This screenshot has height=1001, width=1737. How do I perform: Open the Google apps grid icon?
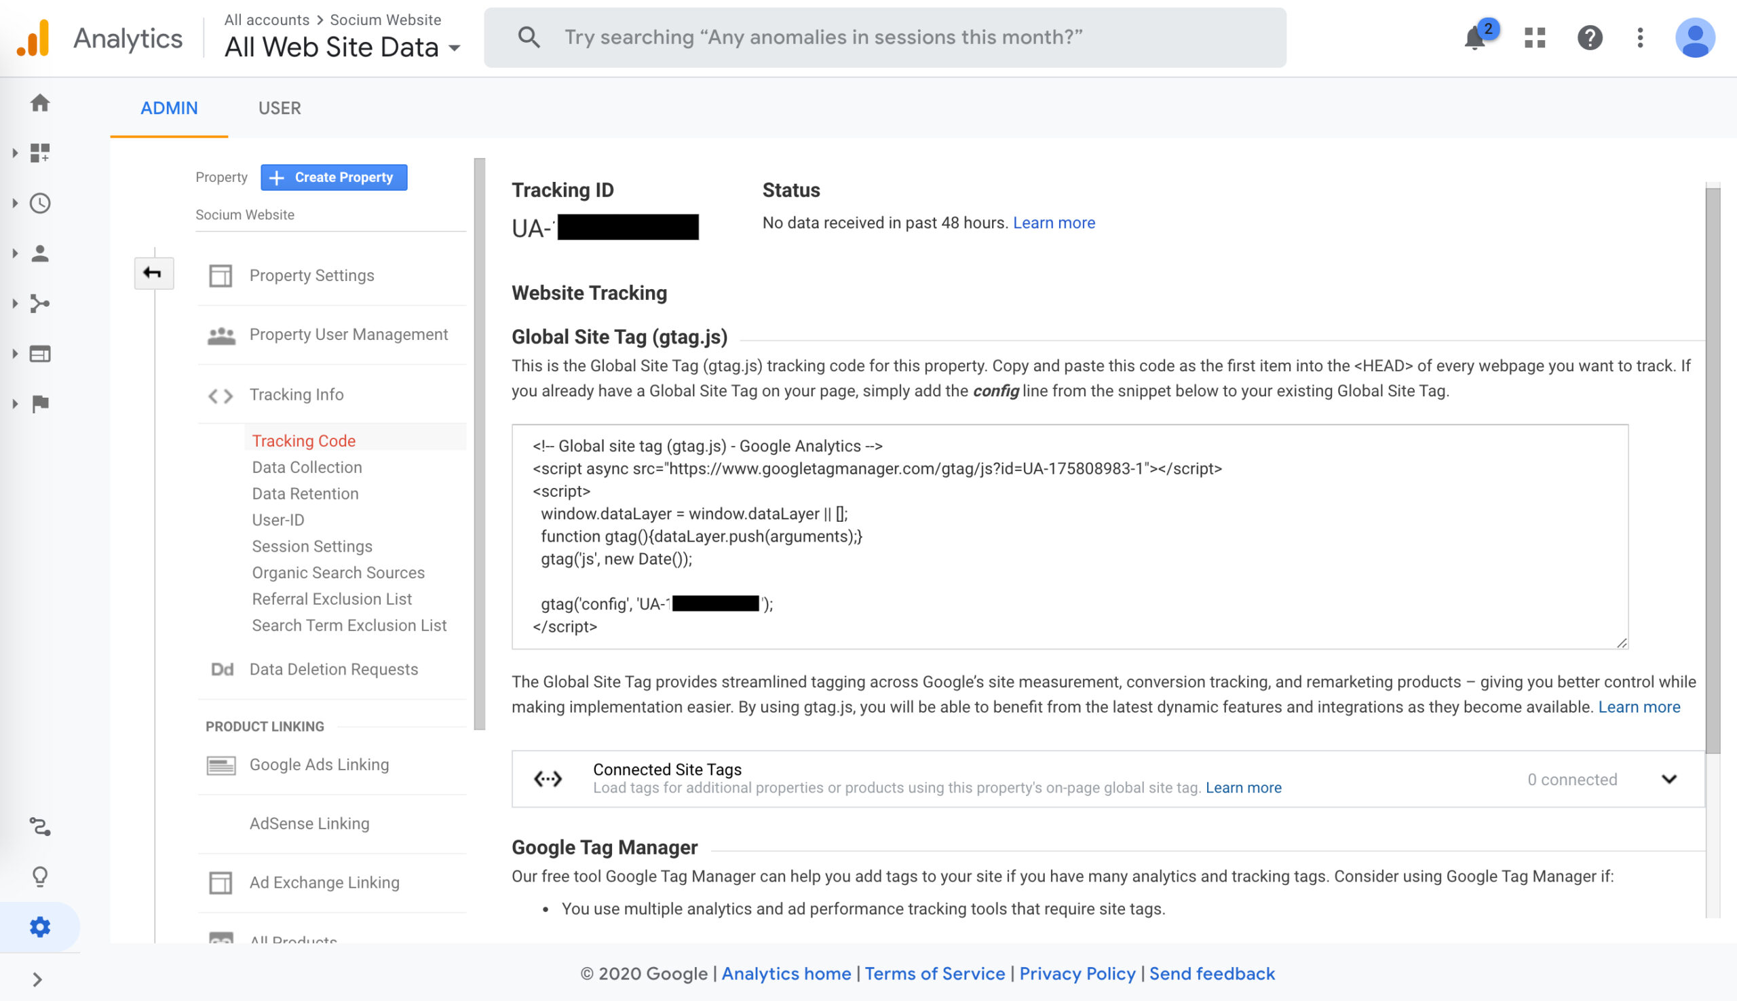click(1534, 38)
